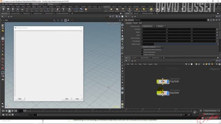This screenshot has height=124, width=221.
Task: Open the Main radial menu dropdown
Action: (x=55, y=4)
